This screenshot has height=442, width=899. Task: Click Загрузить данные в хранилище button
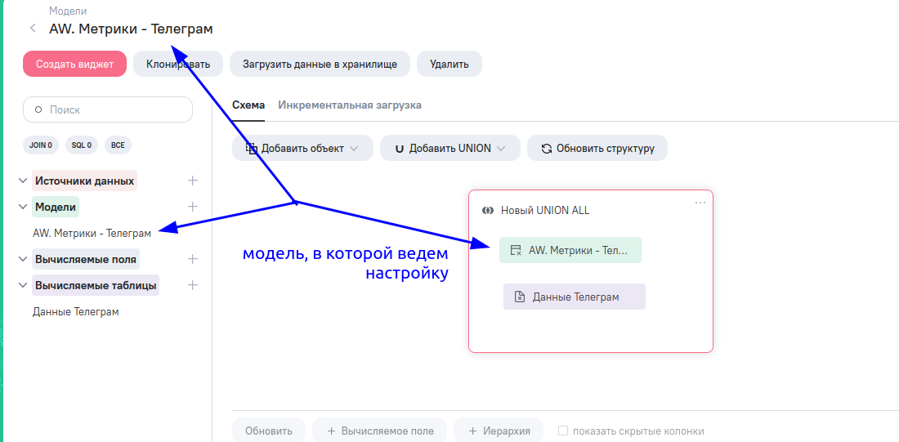point(320,65)
